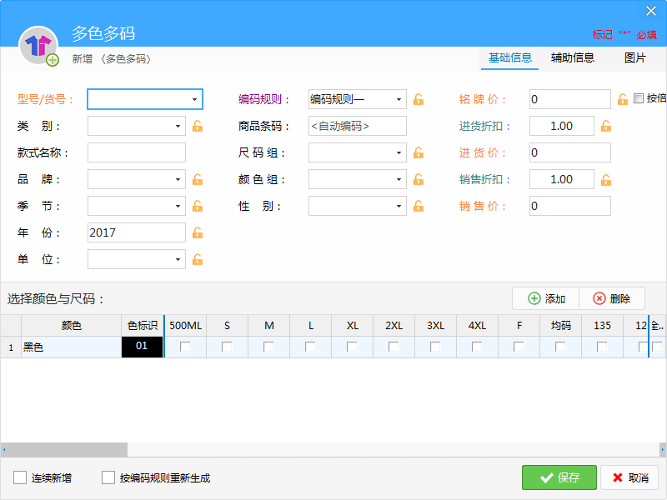
Task: Toggle the lock icon next to 铭牌价
Action: [x=623, y=99]
